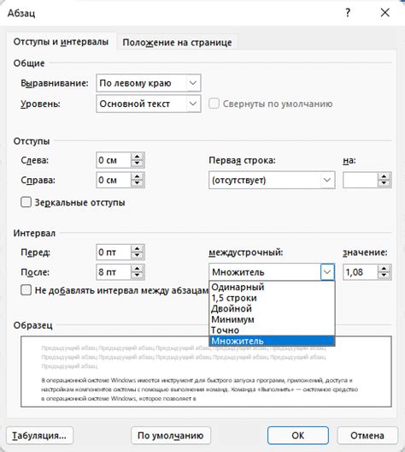
Task: Increase the После spacing value
Action: [x=138, y=269]
